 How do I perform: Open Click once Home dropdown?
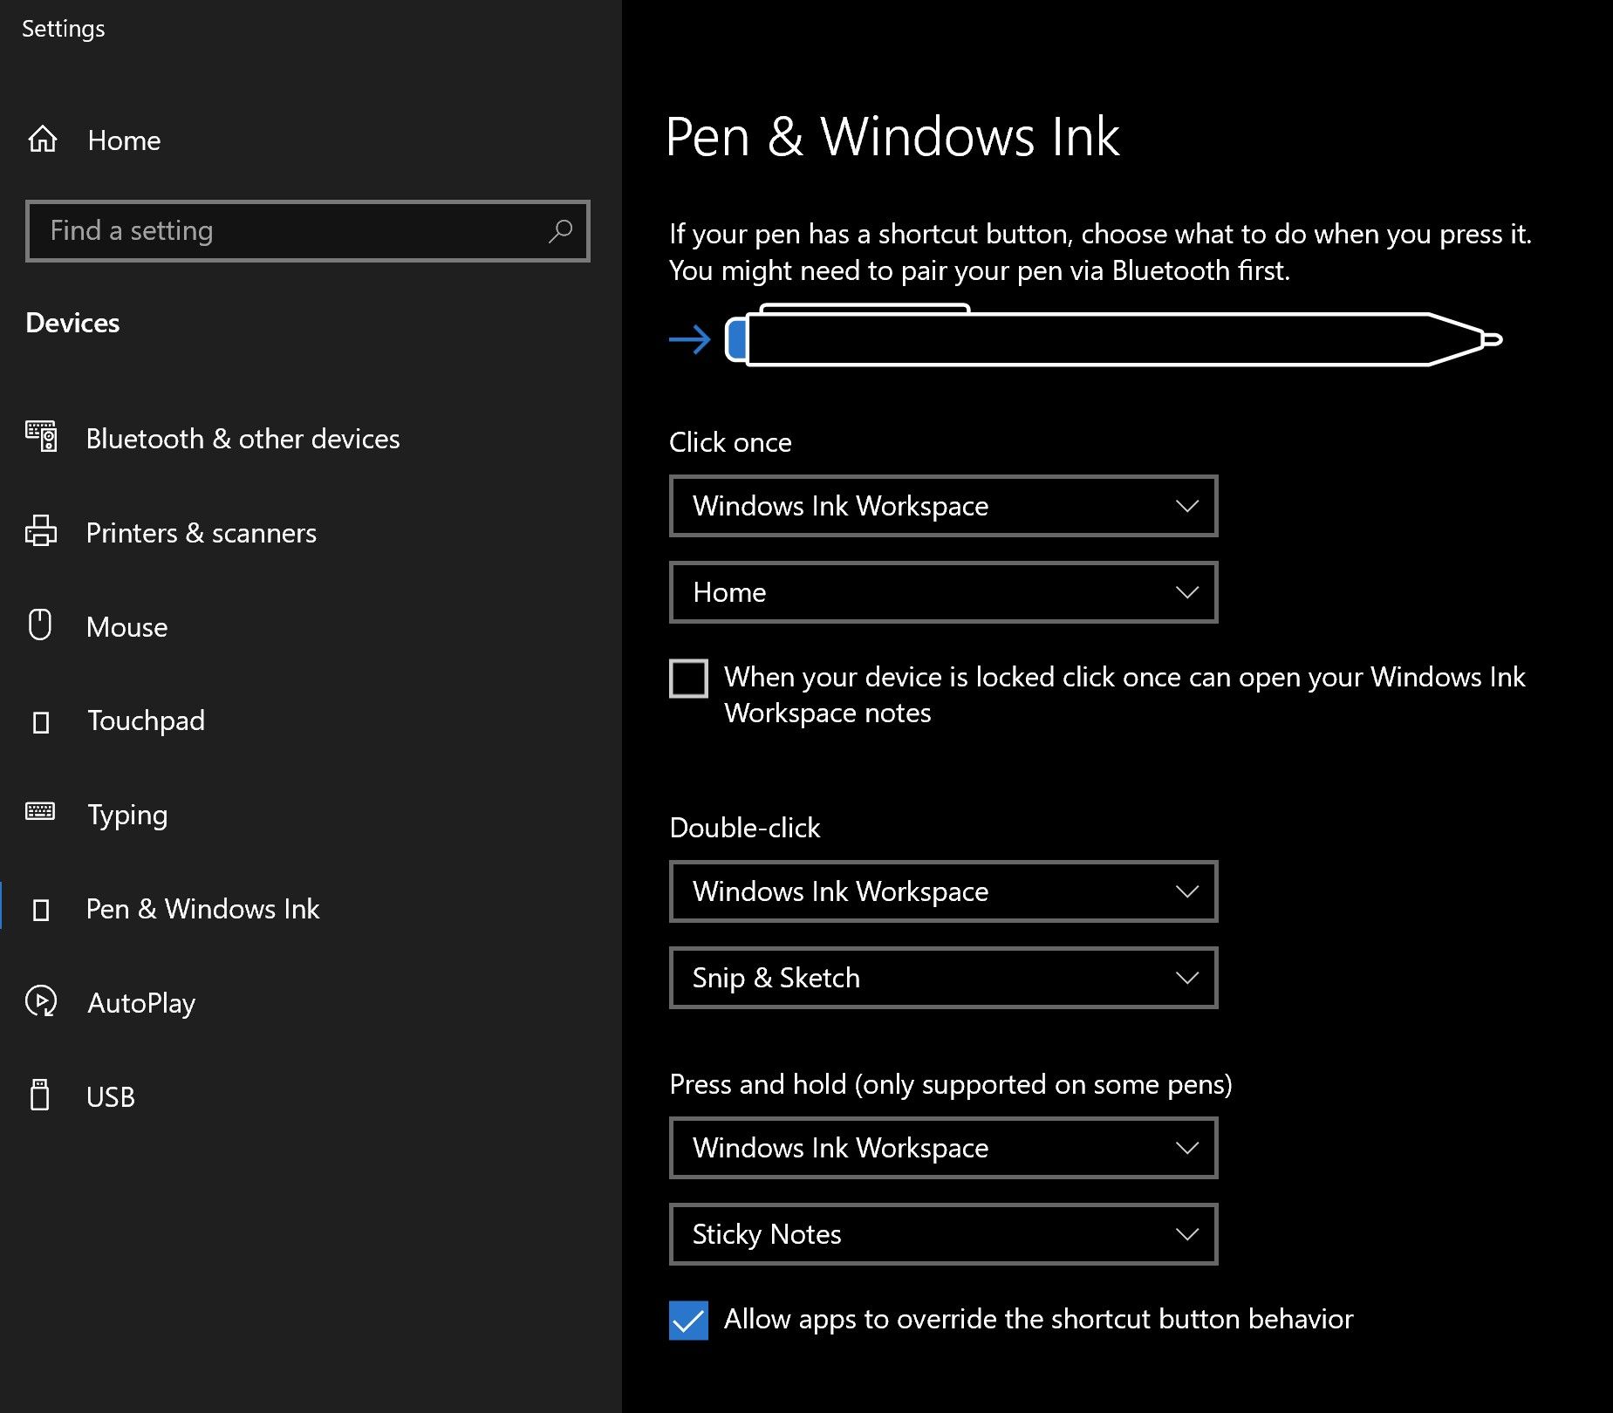(x=943, y=592)
